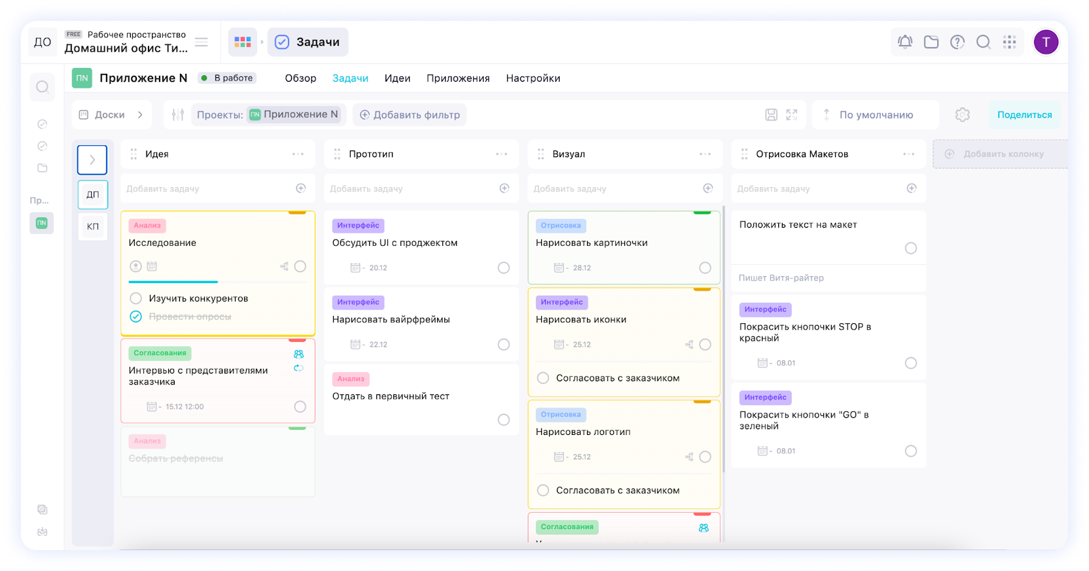Open the 'По умолчанию' sorting dropdown
The image size is (1089, 571).
[x=875, y=115]
